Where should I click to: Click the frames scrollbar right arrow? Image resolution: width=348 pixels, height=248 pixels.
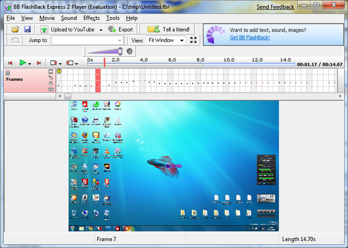tap(340, 96)
